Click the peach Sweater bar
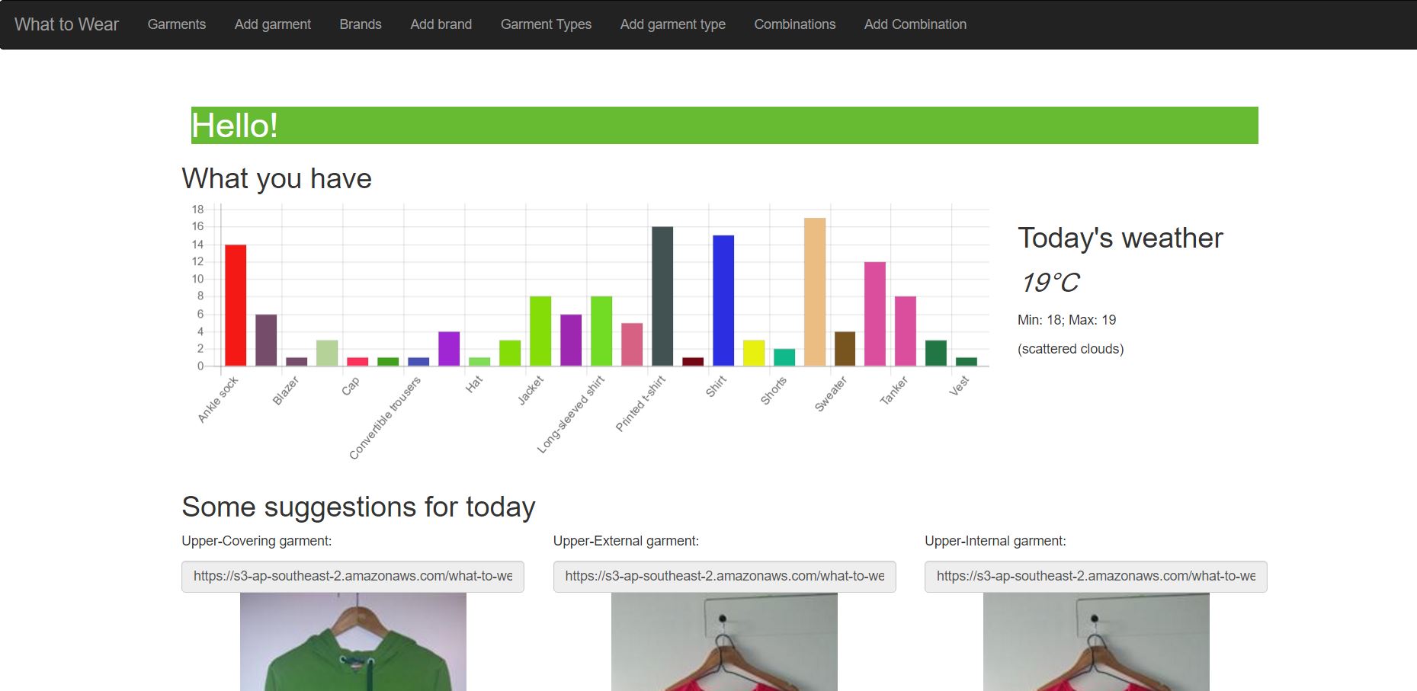The width and height of the screenshot is (1417, 691). tap(815, 292)
